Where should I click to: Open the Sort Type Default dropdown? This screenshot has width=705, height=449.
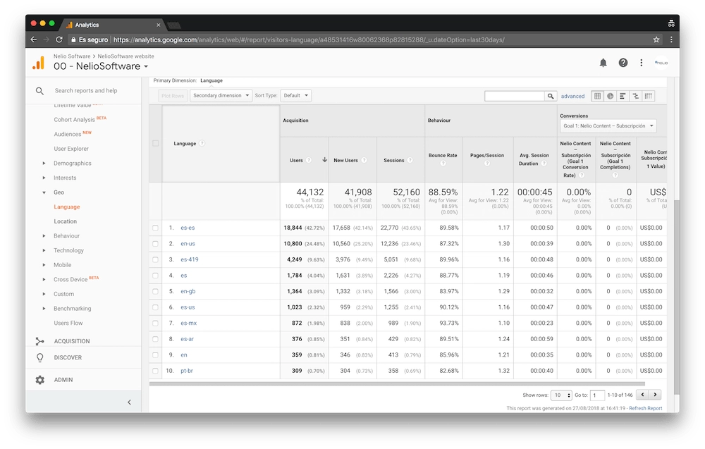click(x=296, y=96)
